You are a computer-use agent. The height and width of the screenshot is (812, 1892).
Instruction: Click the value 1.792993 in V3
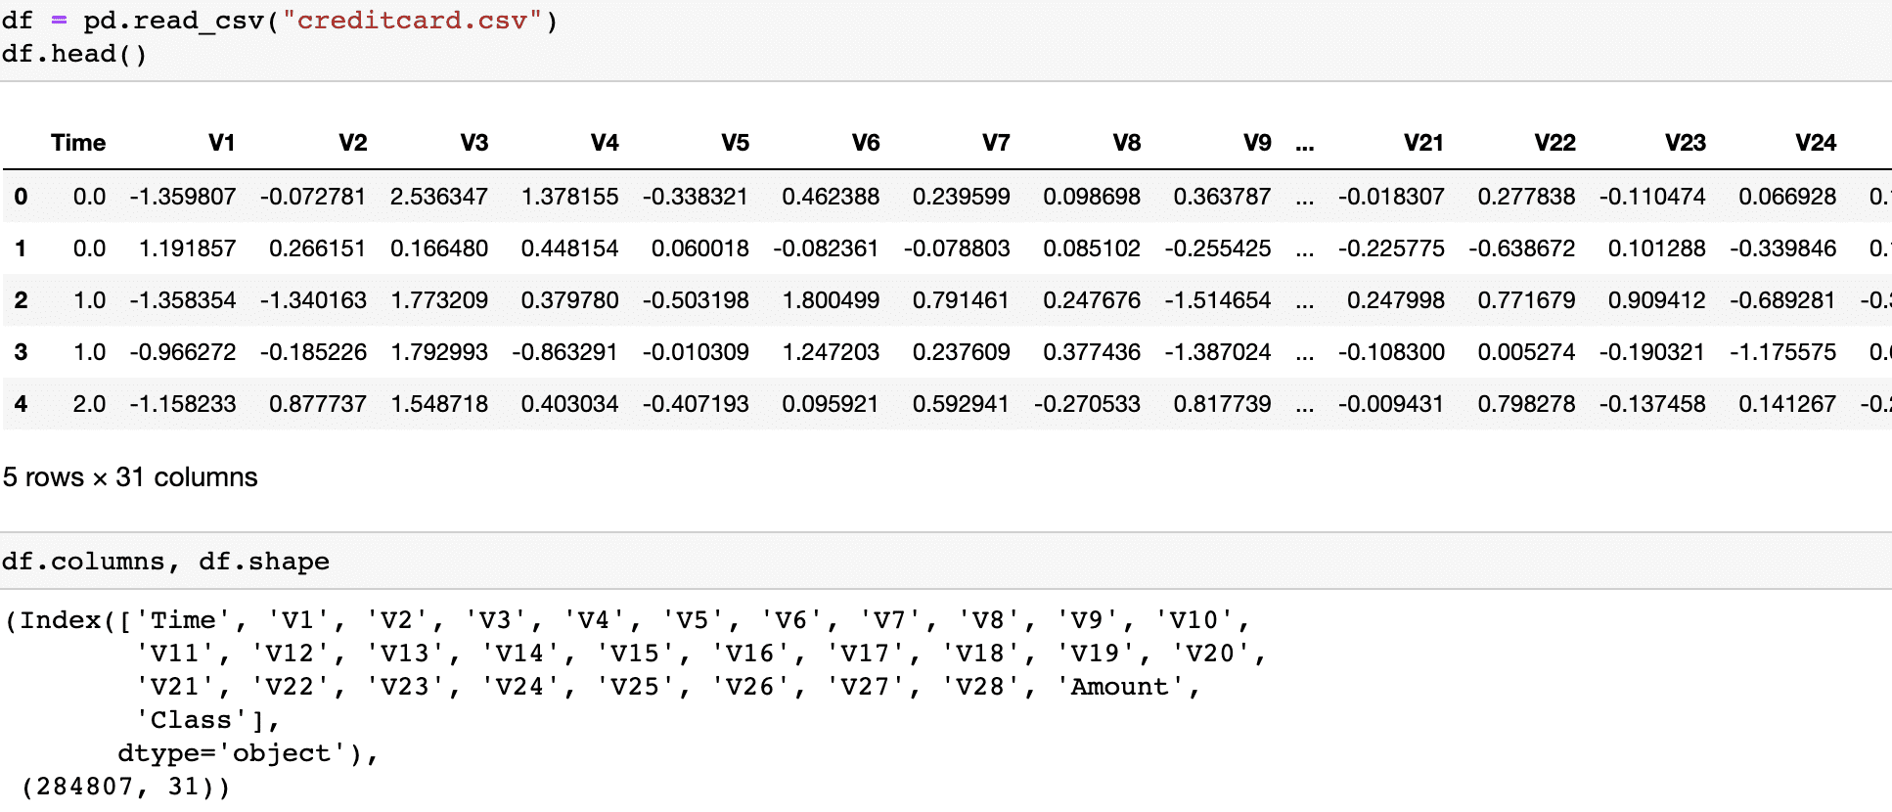tap(439, 352)
